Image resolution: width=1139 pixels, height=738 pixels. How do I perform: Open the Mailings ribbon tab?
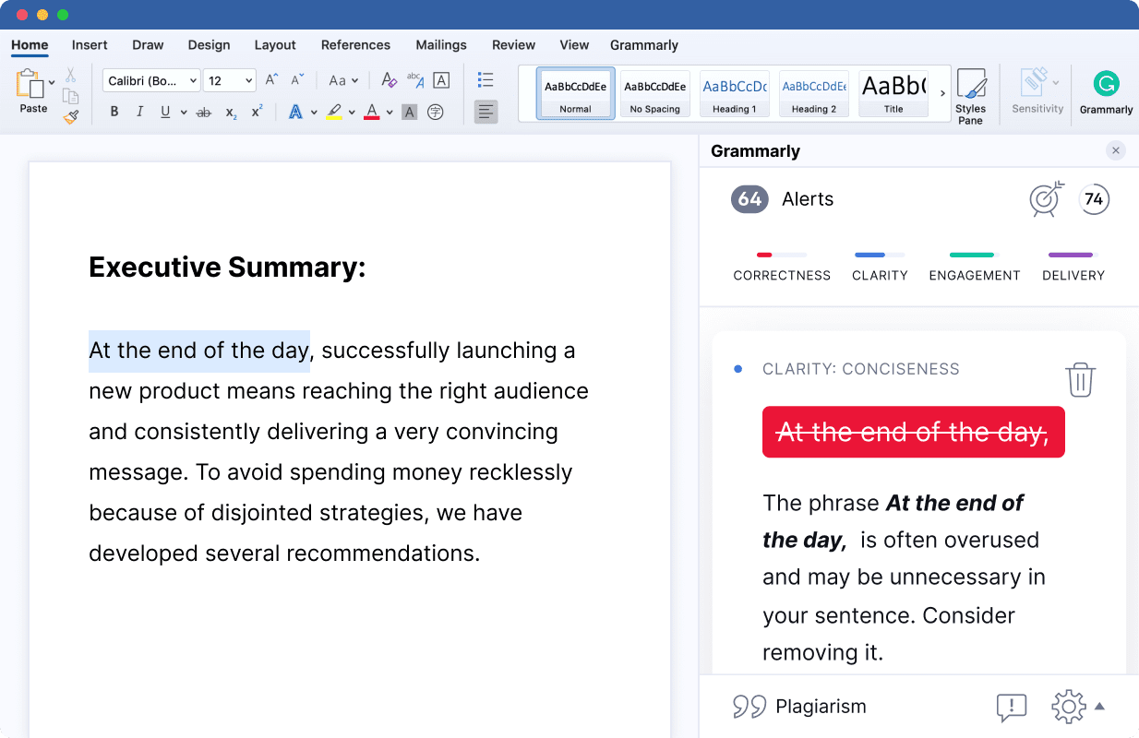coord(441,44)
